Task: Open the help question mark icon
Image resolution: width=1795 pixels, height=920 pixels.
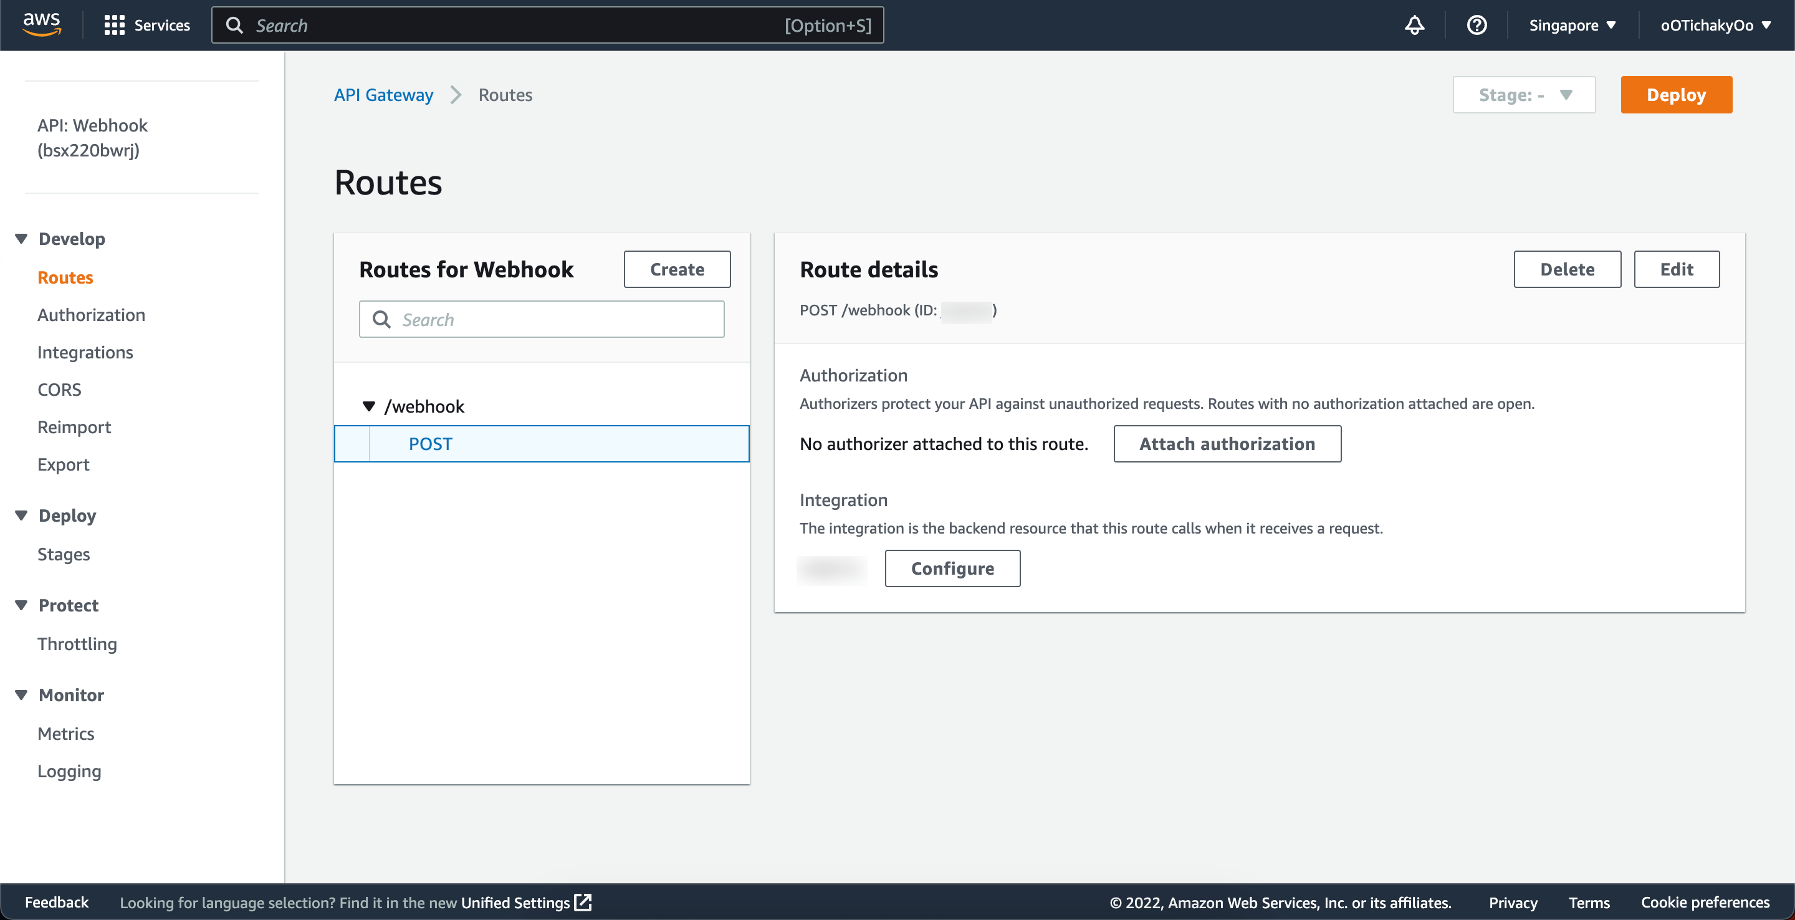Action: 1477,25
